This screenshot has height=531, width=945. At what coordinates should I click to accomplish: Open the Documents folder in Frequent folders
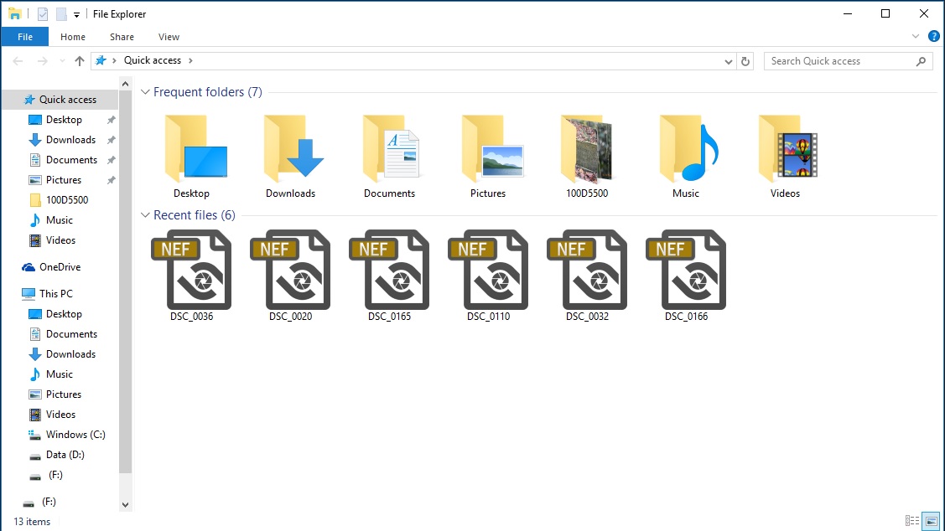tap(389, 157)
